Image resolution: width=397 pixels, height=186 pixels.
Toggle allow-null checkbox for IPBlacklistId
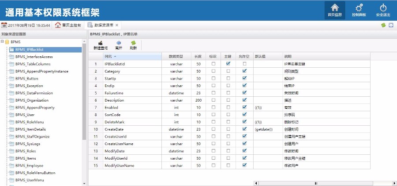[244, 64]
